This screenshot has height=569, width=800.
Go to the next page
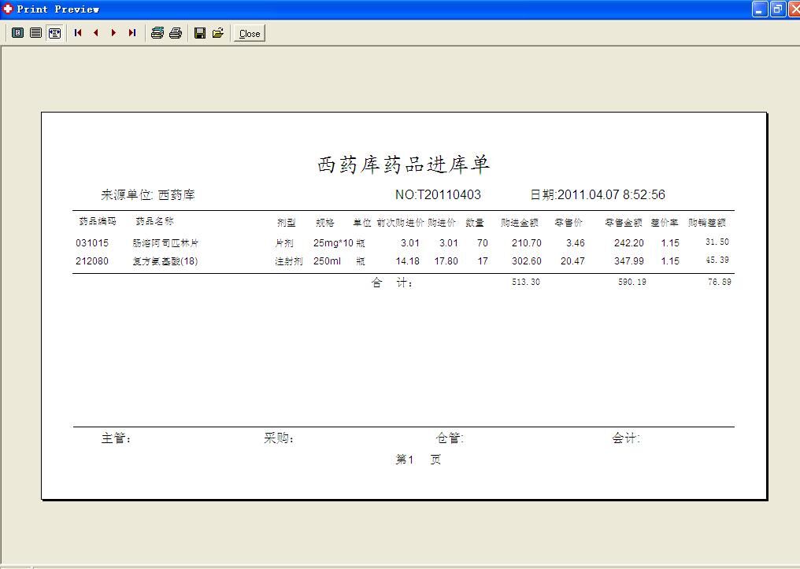pos(113,33)
